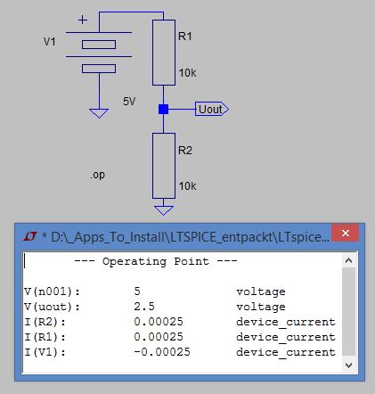Select the V1 voltage source symbol
375x394 pixels.
(x=99, y=53)
